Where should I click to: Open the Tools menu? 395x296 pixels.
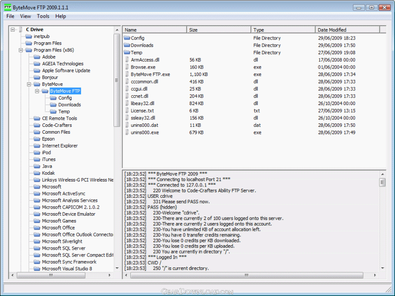tap(43, 16)
